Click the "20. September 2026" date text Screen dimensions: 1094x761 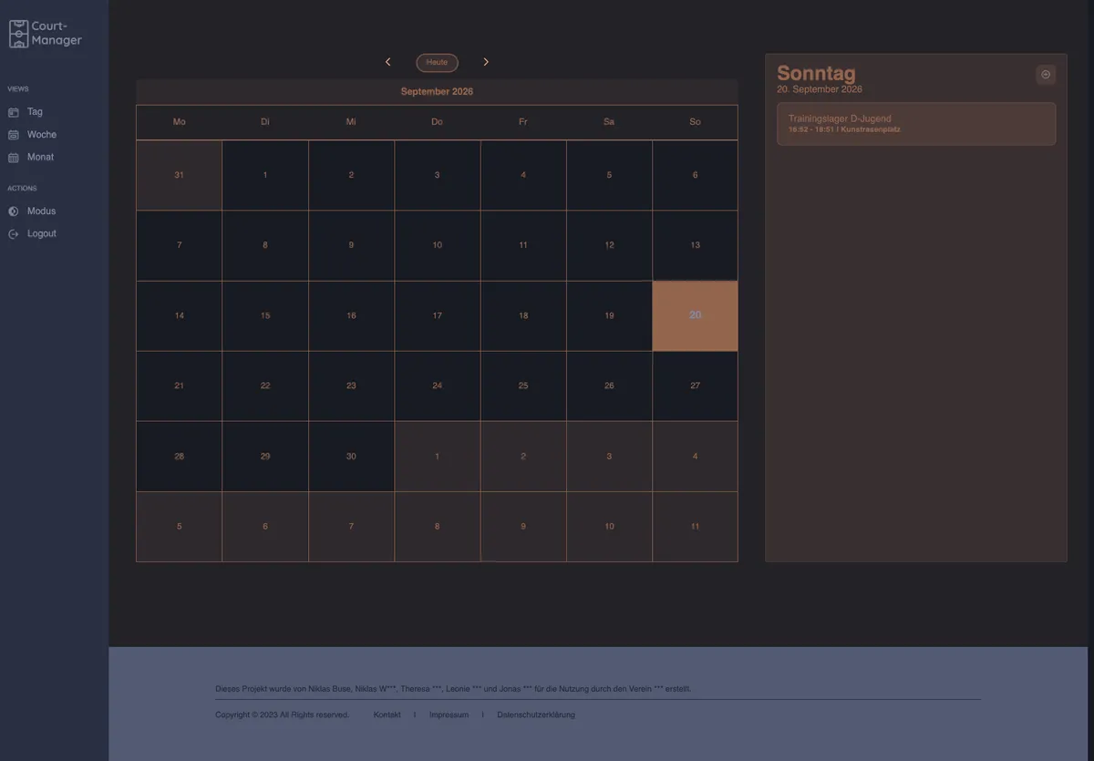[x=820, y=89]
